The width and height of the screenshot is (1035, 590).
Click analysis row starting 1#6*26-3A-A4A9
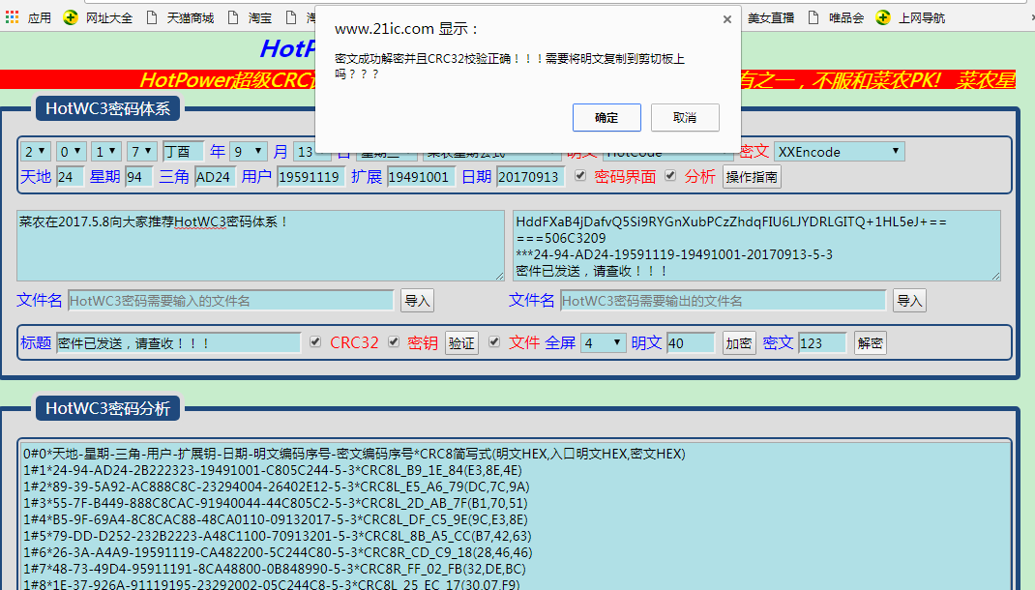(278, 552)
